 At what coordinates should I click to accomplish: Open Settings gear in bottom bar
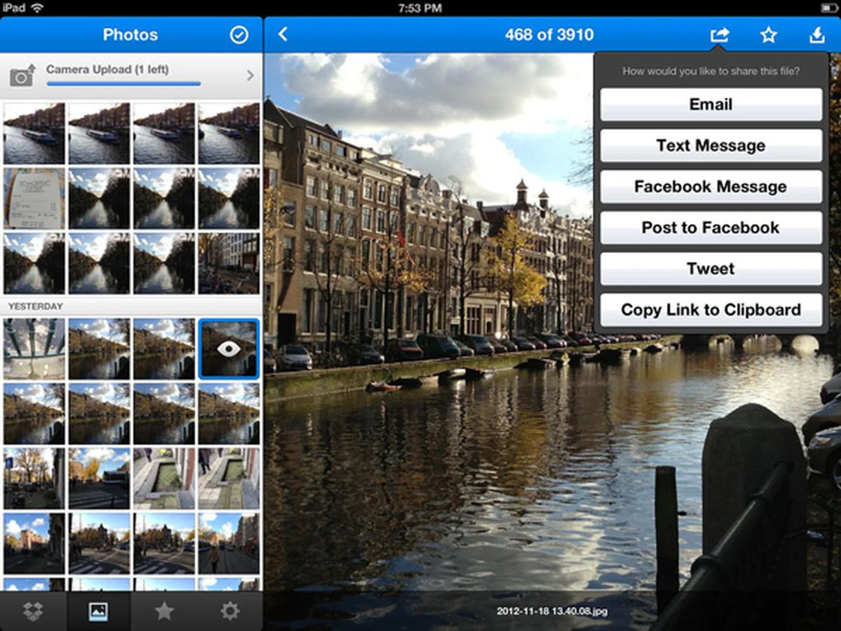pos(230,611)
